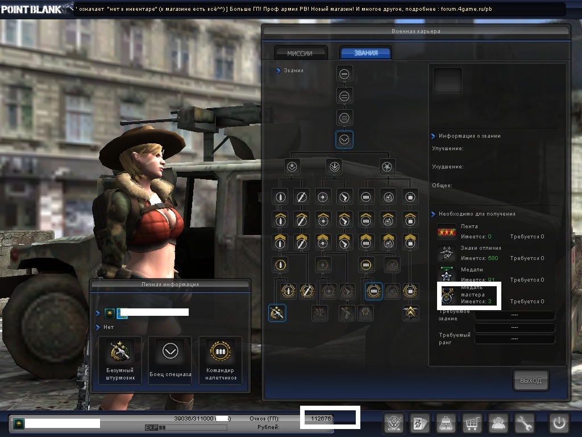Click the Знаки отличия insignia icon
The width and height of the screenshot is (582, 437).
(x=447, y=253)
